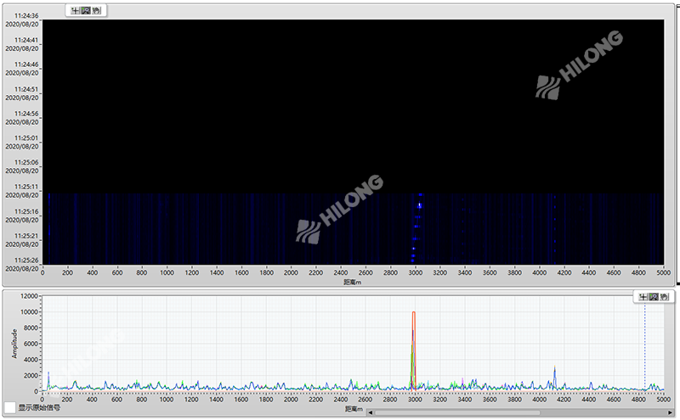Select pan hand tool in amplitude graph palette
The width and height of the screenshot is (680, 420).
(665, 297)
